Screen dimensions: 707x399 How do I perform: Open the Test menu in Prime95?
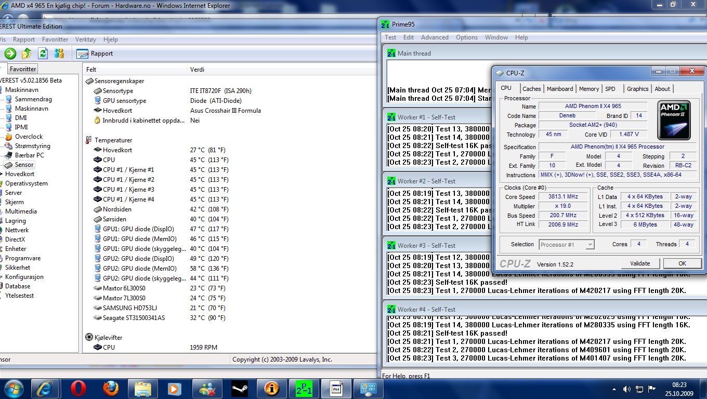(x=390, y=37)
